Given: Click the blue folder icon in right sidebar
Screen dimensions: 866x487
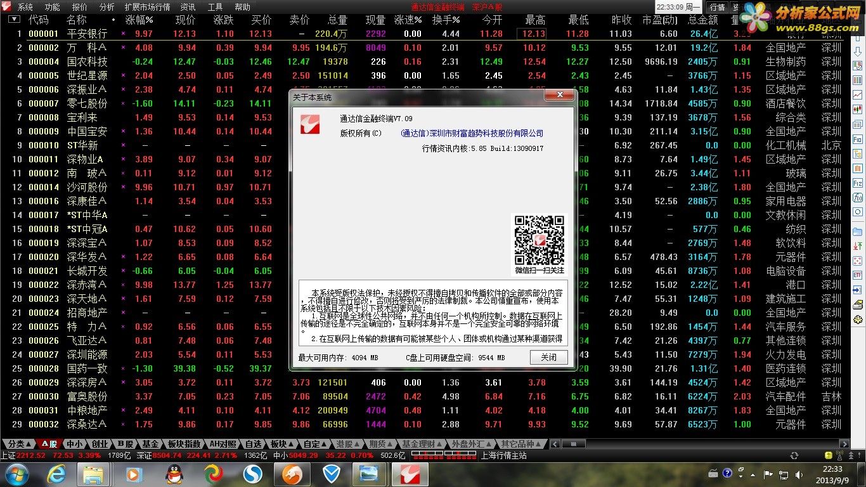Looking at the screenshot, I should click(x=858, y=231).
